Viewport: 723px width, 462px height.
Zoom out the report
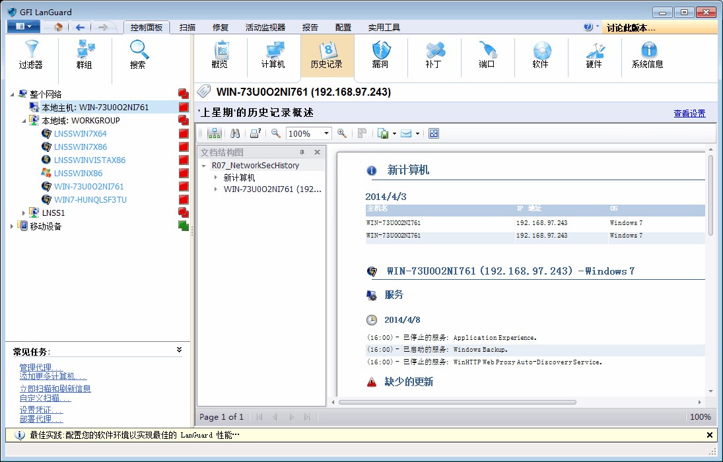(276, 134)
